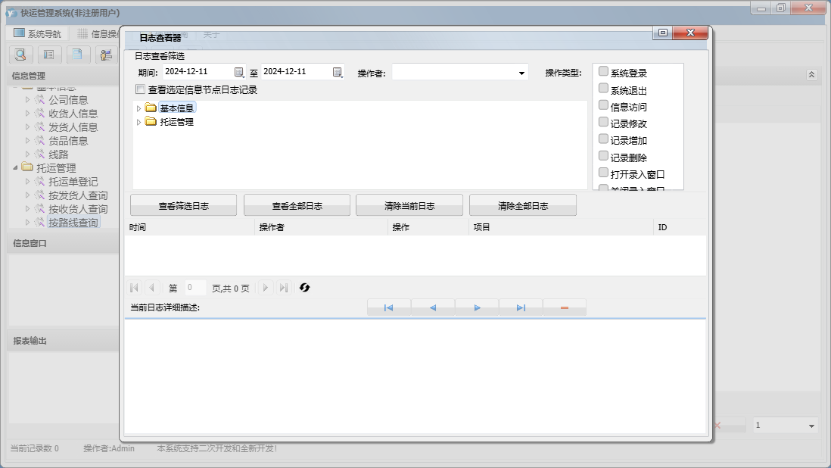Click the document toolbar icon in main window
Screen dimensions: 831x468
[x=77, y=54]
